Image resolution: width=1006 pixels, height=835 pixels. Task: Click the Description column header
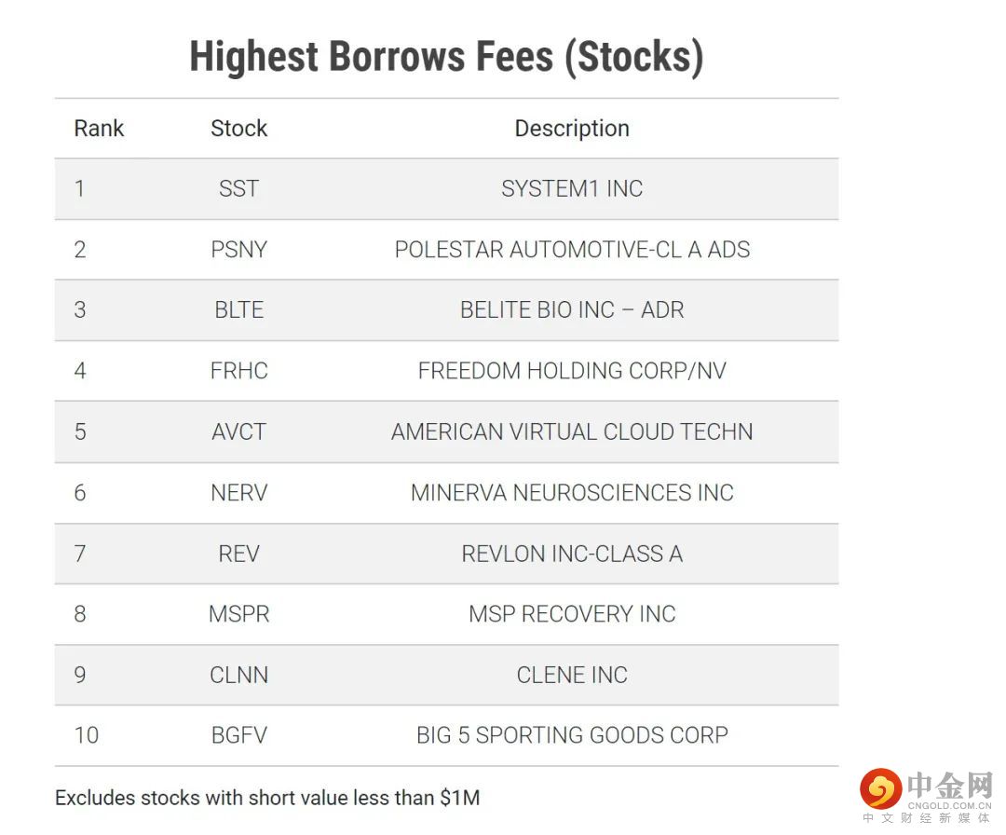572,129
